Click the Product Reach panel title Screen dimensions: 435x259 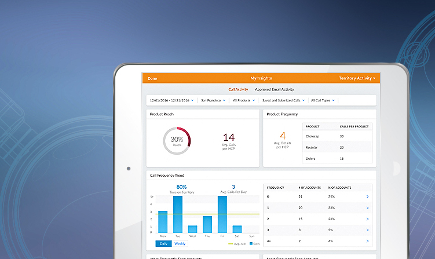tap(162, 114)
